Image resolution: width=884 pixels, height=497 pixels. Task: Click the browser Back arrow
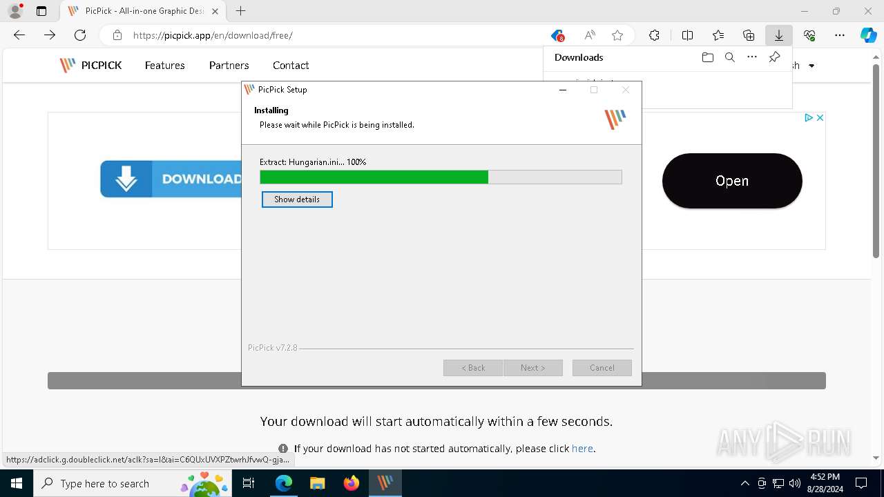tap(19, 35)
